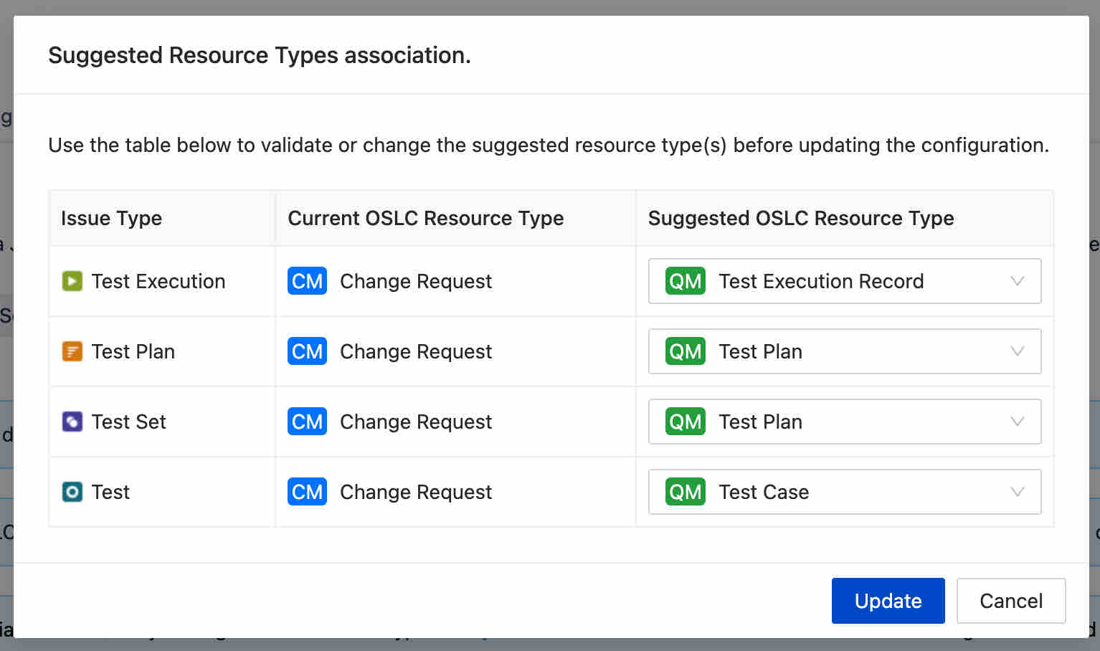Click the CM badge in Test Execution row

[x=307, y=281]
